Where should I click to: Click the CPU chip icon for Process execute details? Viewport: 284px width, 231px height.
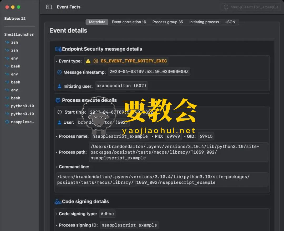[58, 100]
